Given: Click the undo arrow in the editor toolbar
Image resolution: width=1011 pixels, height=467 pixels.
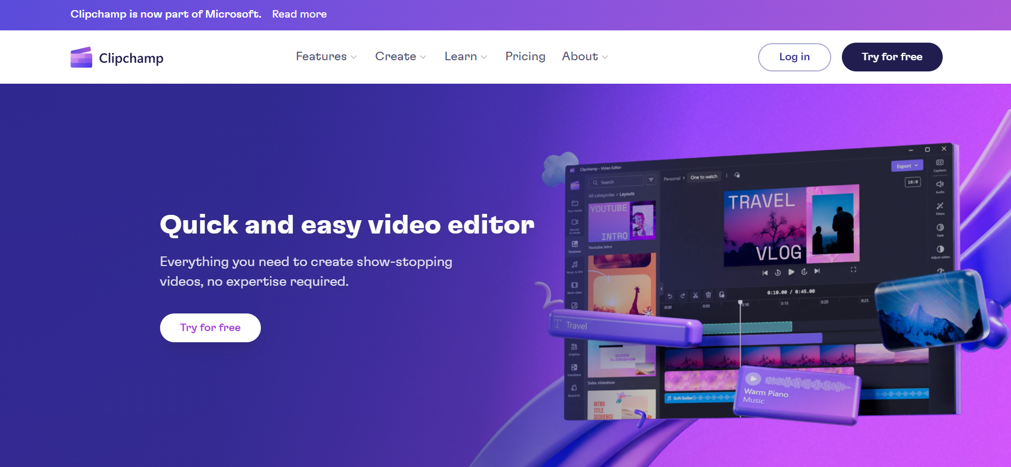Looking at the screenshot, I should click(670, 296).
